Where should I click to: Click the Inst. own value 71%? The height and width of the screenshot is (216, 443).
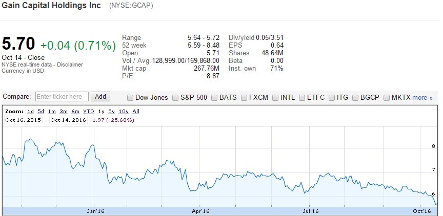tap(276, 68)
